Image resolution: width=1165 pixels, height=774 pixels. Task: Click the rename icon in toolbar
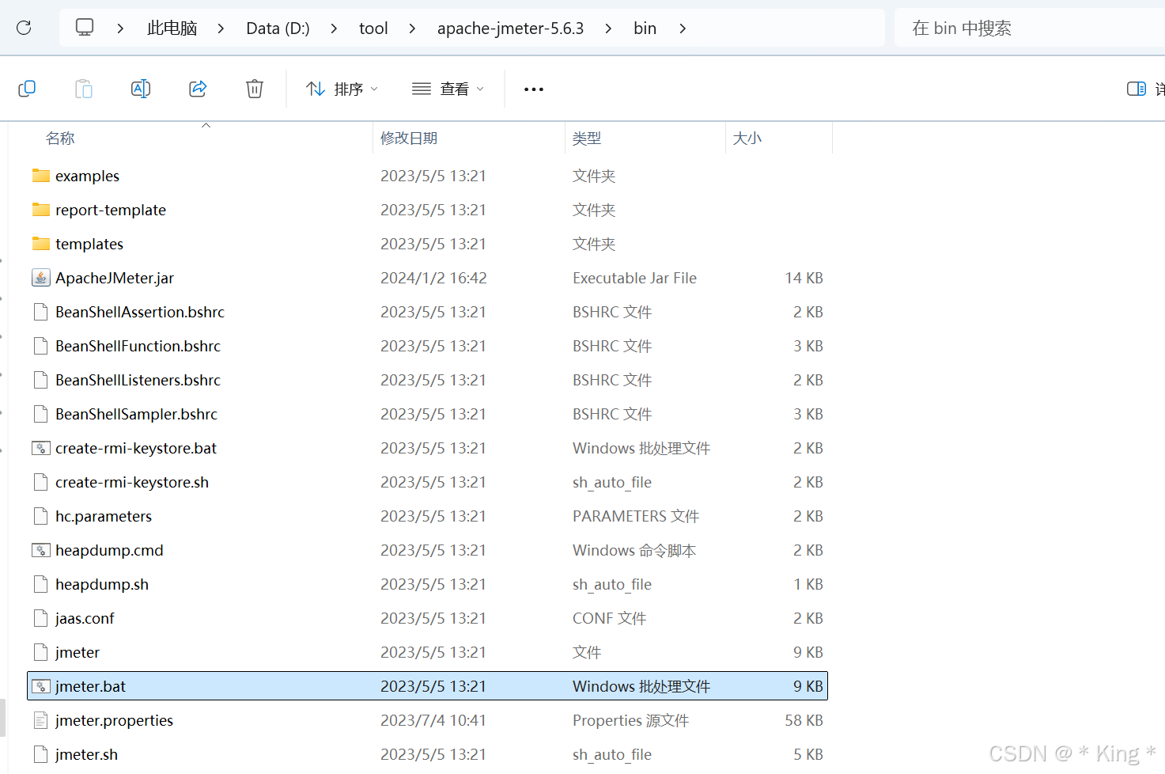click(141, 89)
